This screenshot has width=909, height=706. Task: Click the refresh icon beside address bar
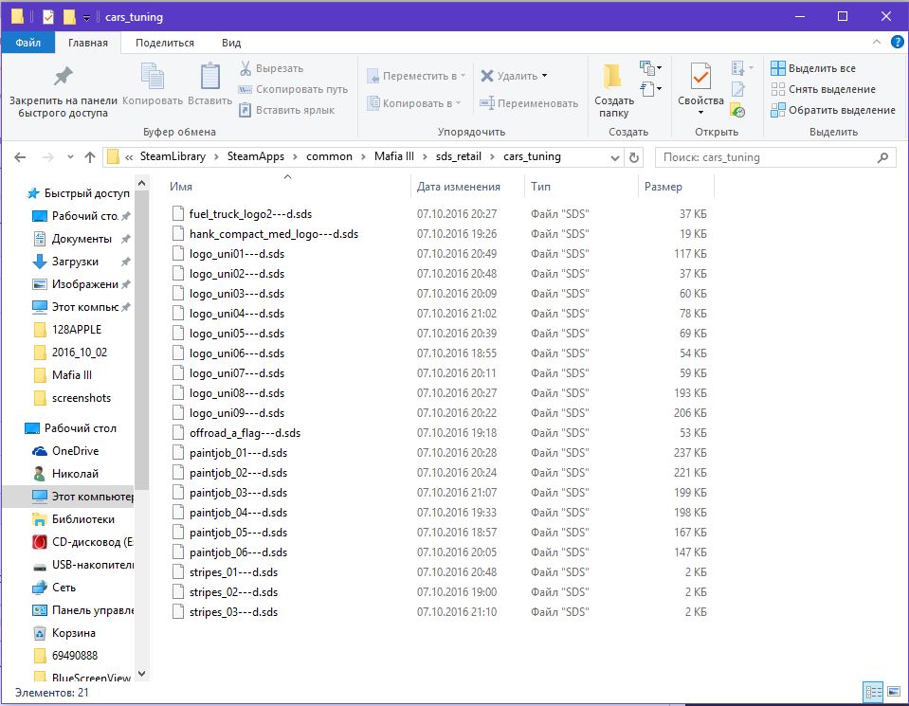click(634, 157)
